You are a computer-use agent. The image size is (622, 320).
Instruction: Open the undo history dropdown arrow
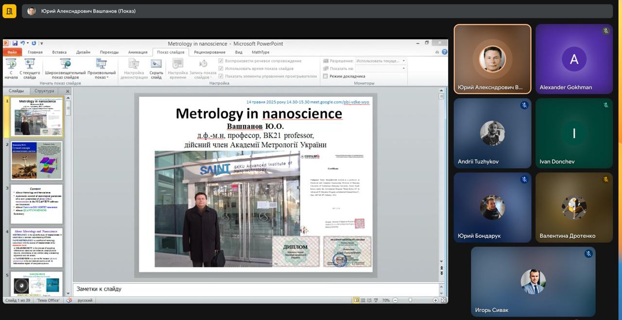click(x=28, y=43)
